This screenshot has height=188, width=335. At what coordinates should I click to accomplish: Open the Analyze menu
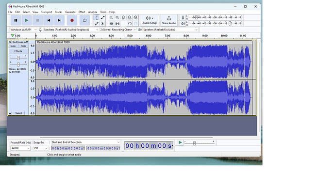93,12
